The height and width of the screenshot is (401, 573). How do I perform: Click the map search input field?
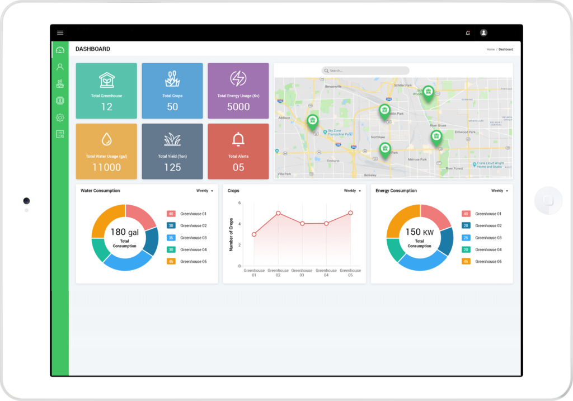tap(365, 70)
